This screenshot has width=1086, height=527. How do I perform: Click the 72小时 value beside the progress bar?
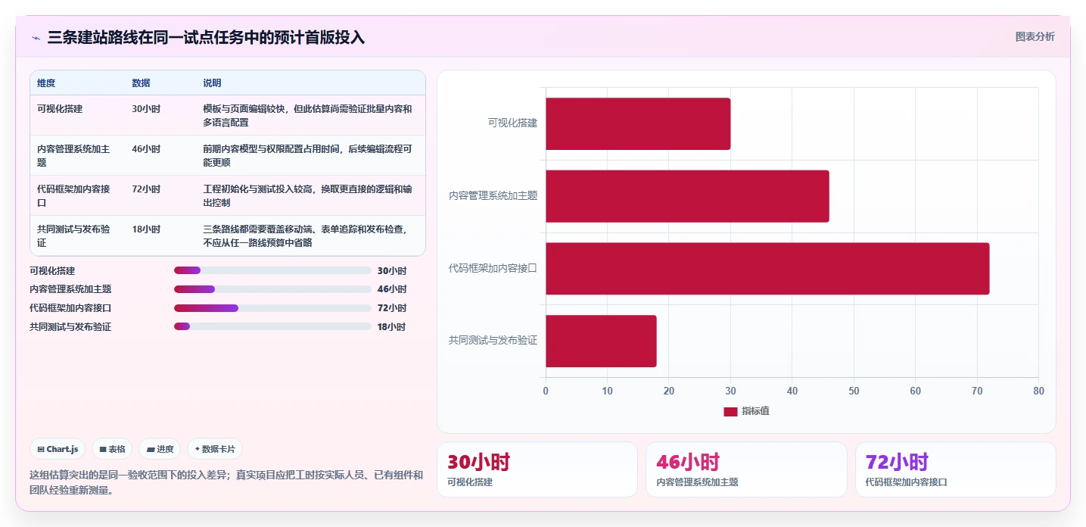(392, 308)
